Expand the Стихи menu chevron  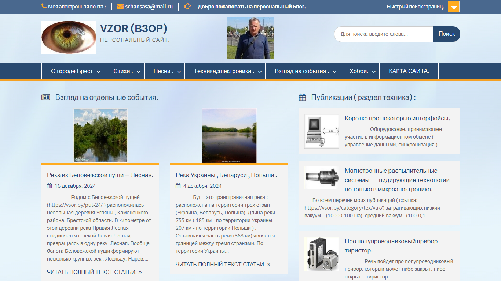click(x=139, y=72)
